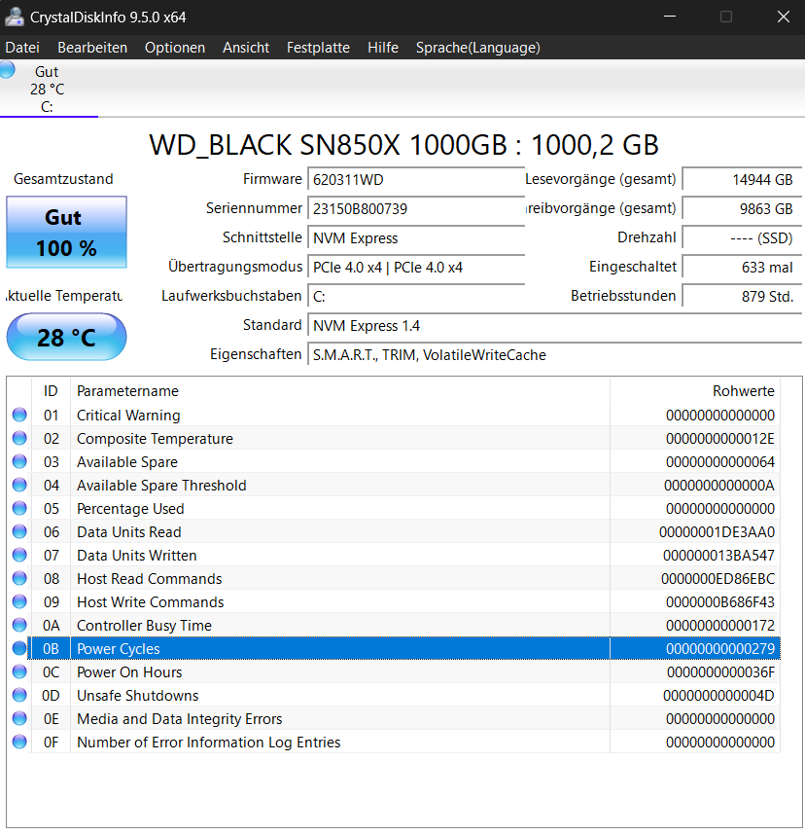Click the Eingeschaltet value 633 mal
The image size is (805, 834).
pyautogui.click(x=742, y=268)
